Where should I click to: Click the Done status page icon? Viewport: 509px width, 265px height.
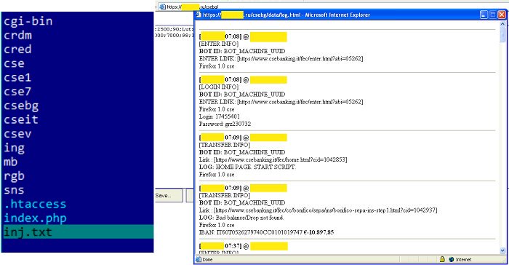199,259
